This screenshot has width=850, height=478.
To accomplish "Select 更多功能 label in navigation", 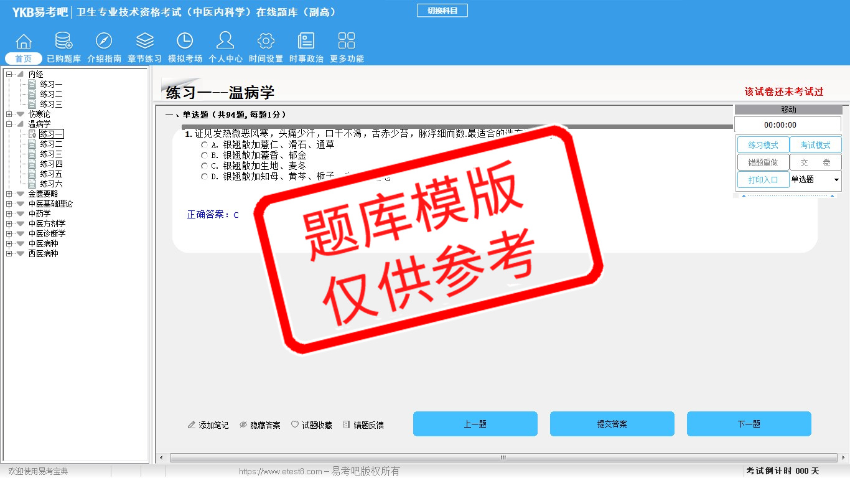I will point(347,59).
